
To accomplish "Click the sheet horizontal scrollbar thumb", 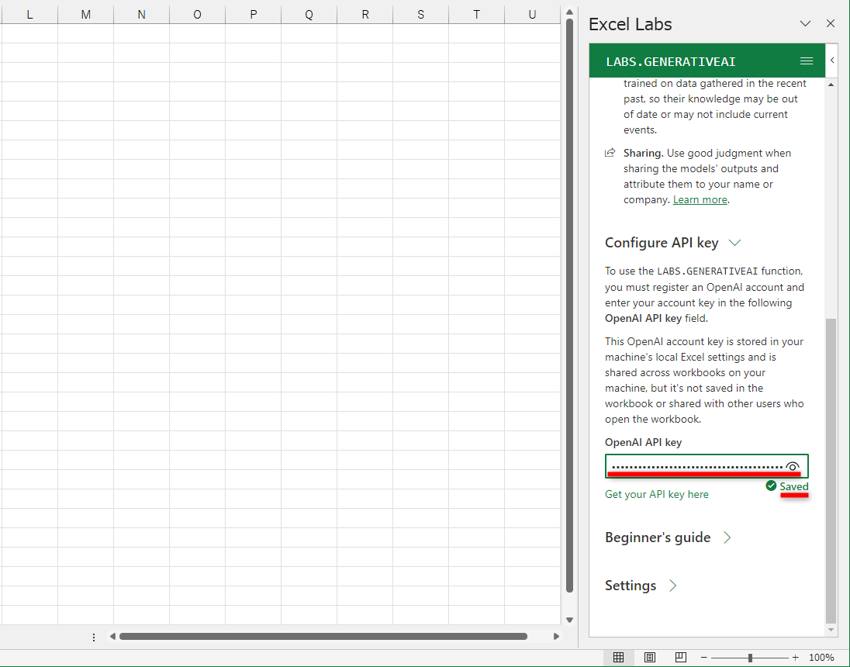I will point(323,637).
